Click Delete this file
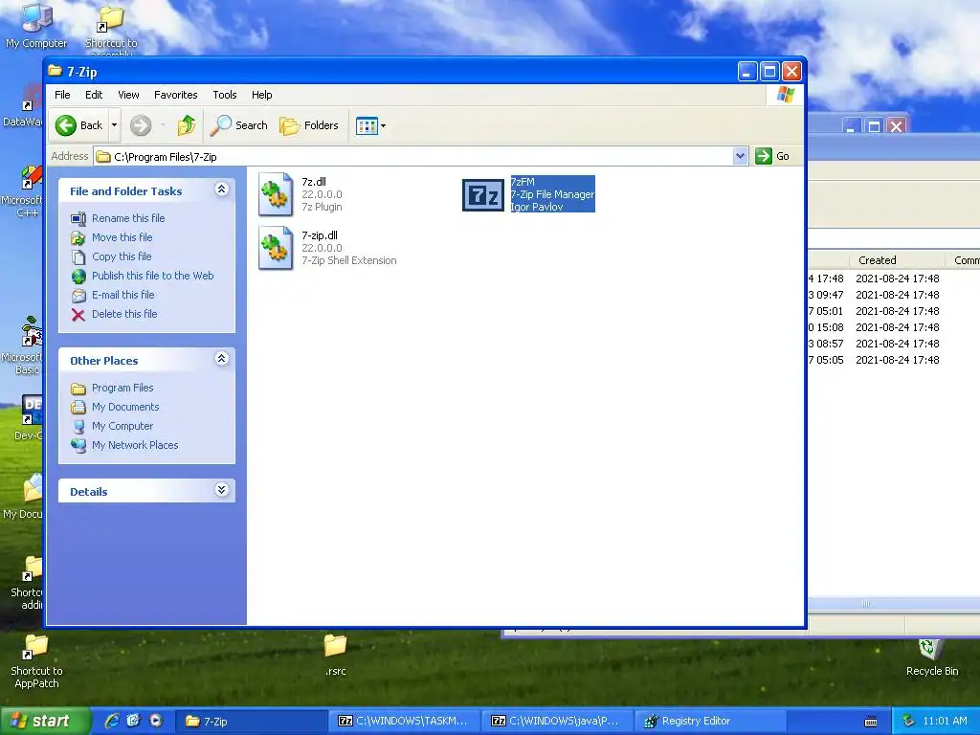This screenshot has width=980, height=735. (124, 314)
